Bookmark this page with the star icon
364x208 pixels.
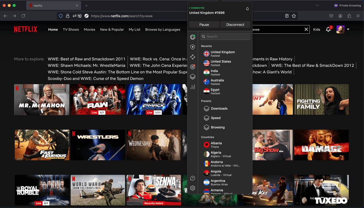coord(294,16)
